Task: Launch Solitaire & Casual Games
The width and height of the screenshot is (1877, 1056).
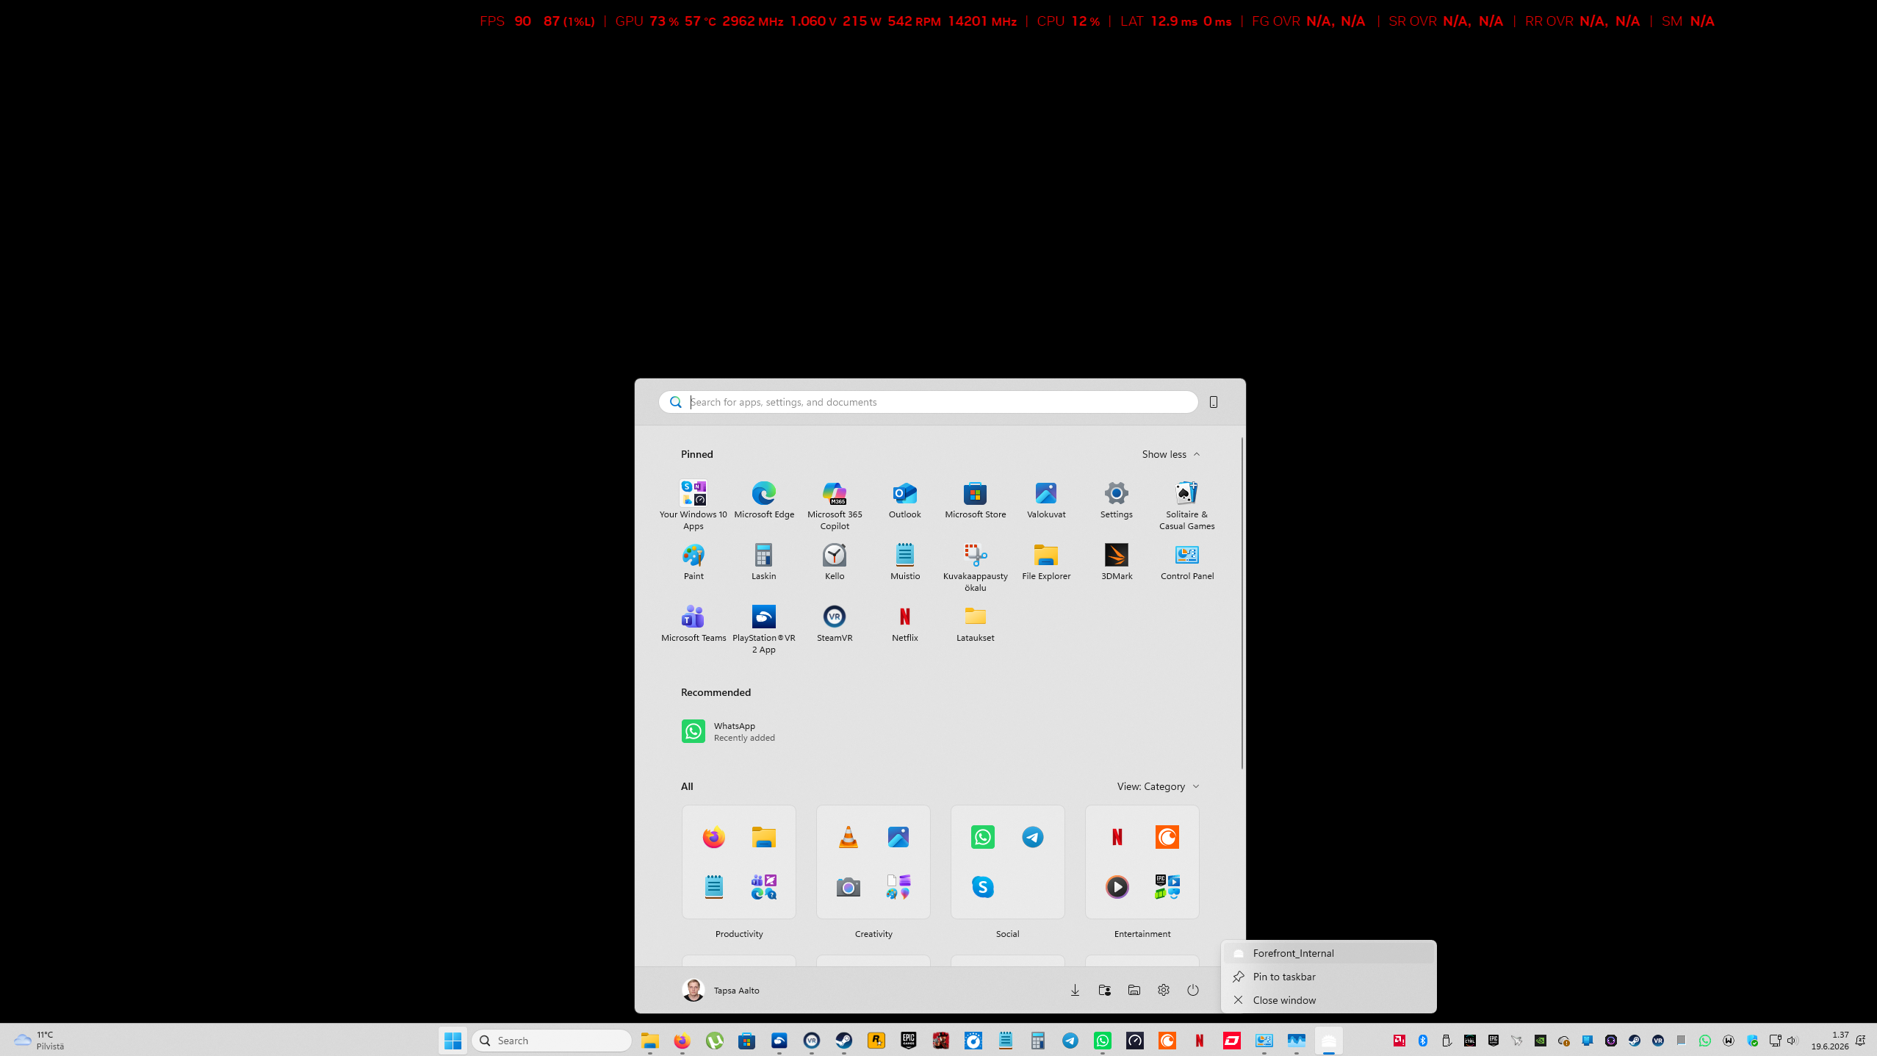Action: pos(1186,505)
